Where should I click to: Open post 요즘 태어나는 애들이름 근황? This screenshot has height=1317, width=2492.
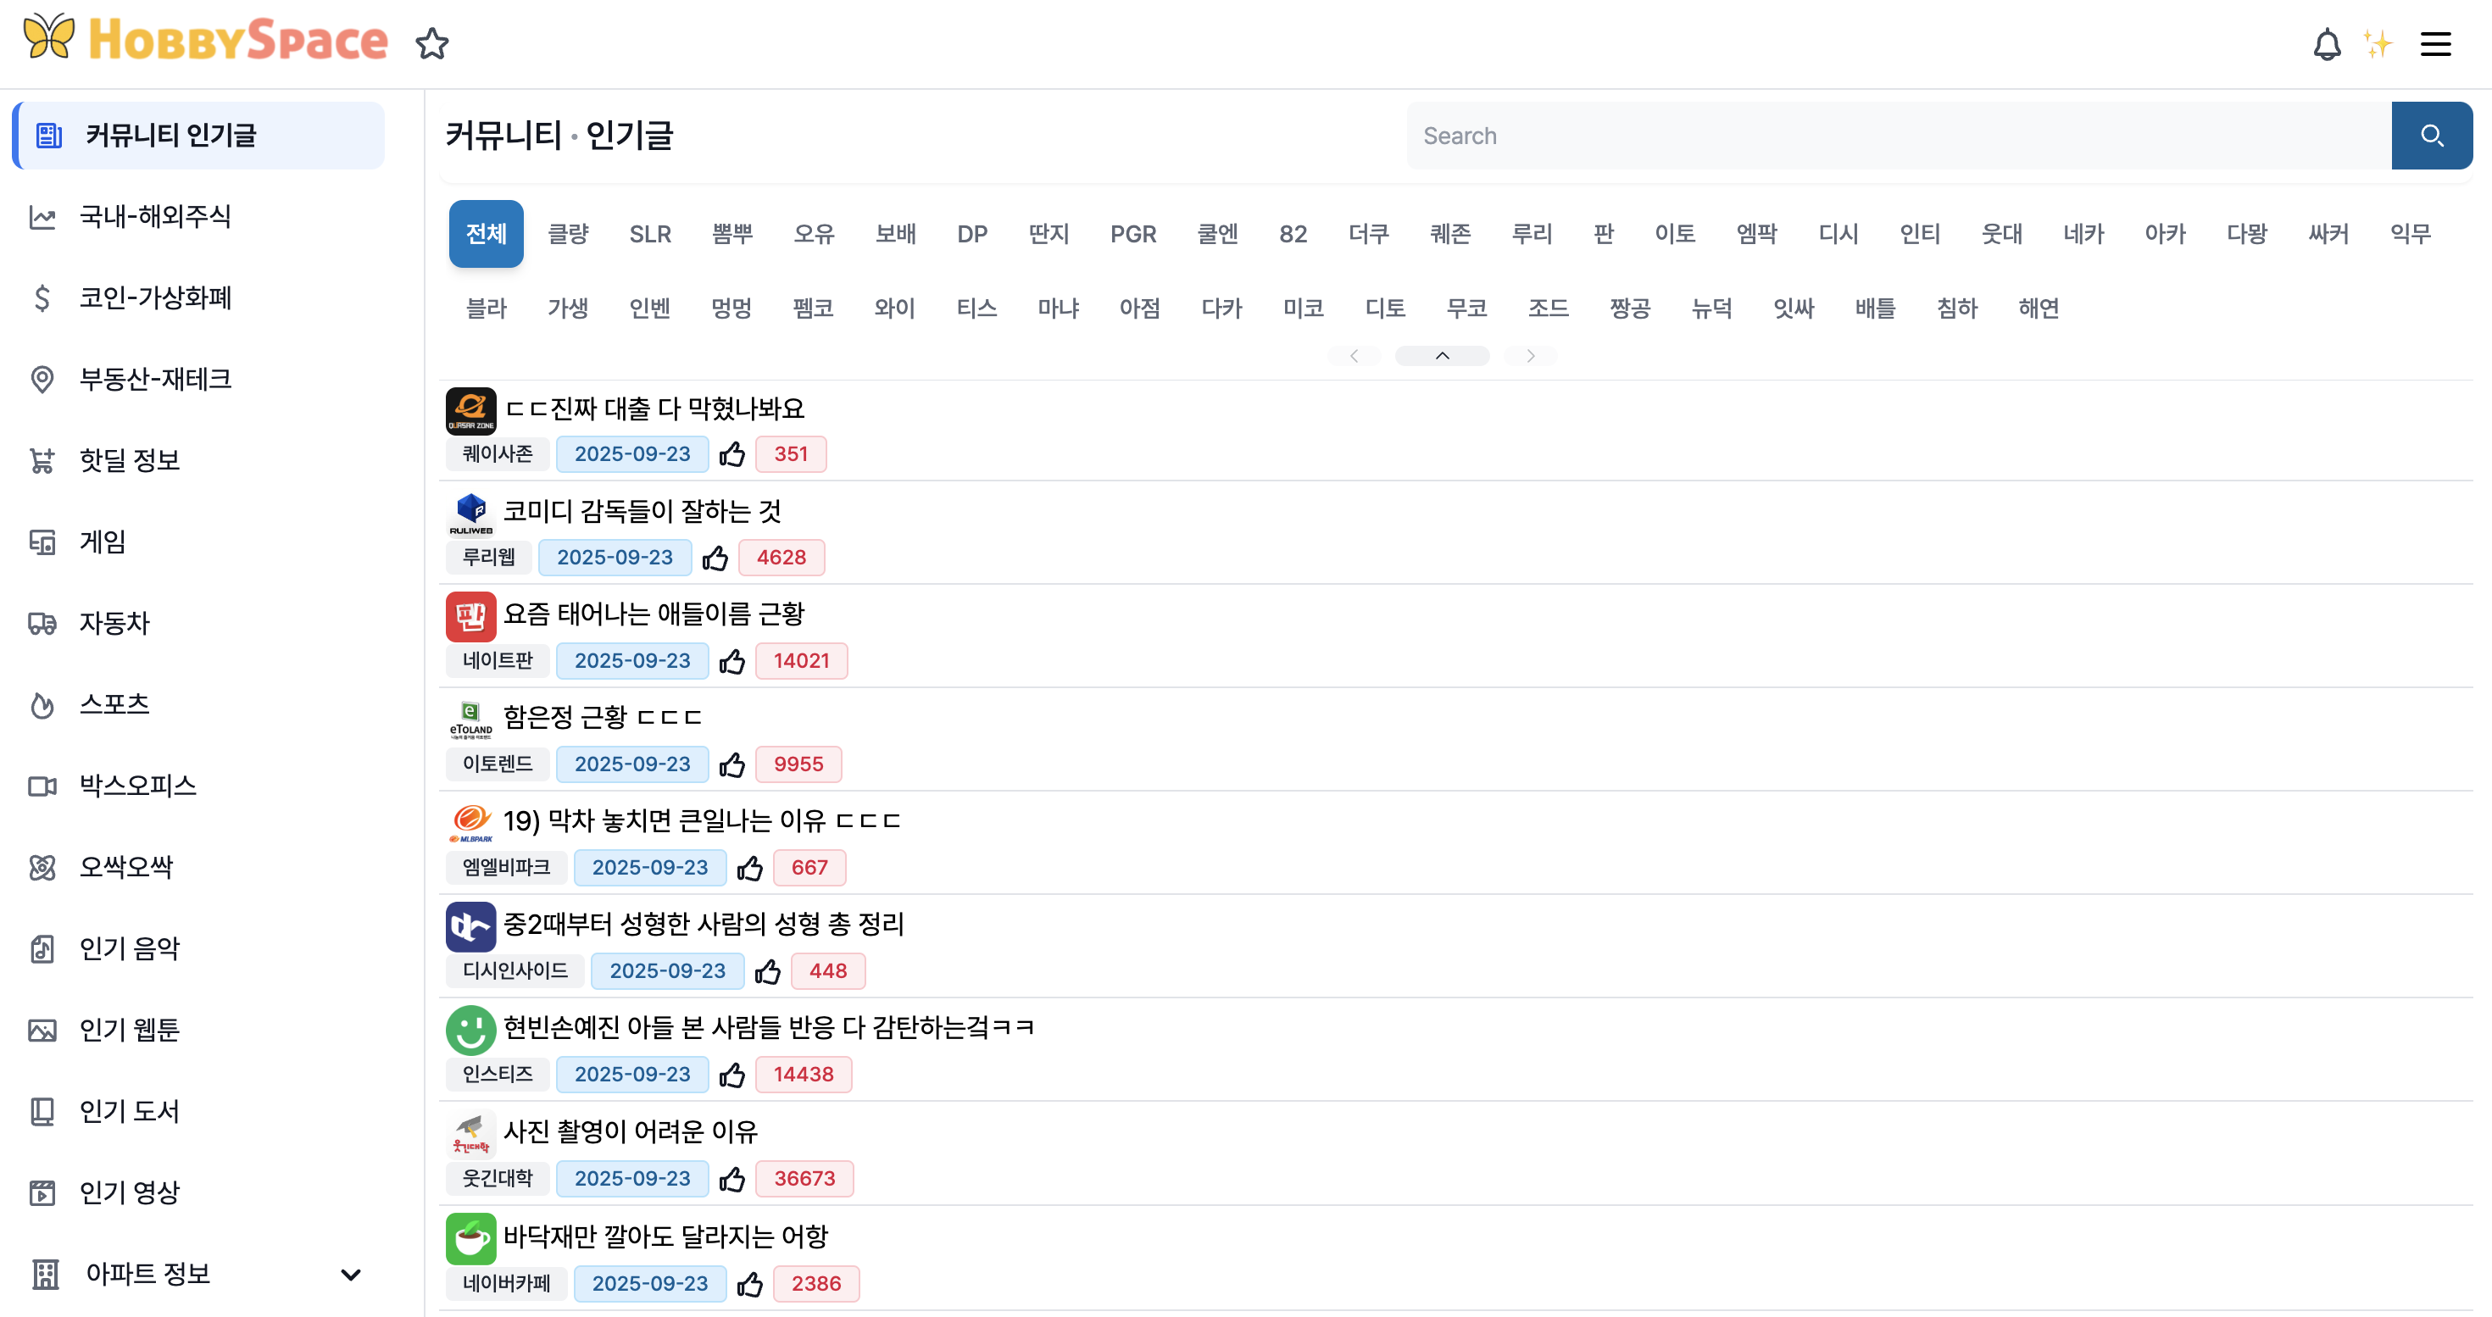click(x=654, y=614)
